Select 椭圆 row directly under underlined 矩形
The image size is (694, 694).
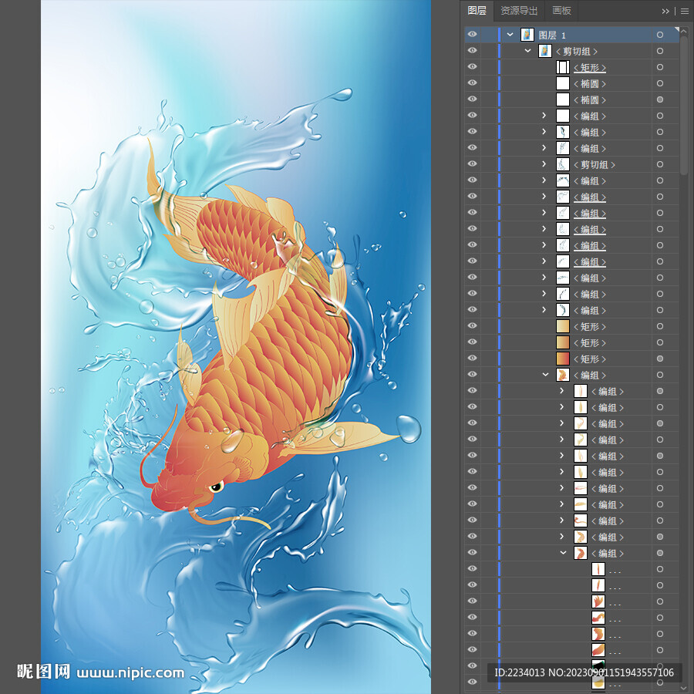click(590, 83)
